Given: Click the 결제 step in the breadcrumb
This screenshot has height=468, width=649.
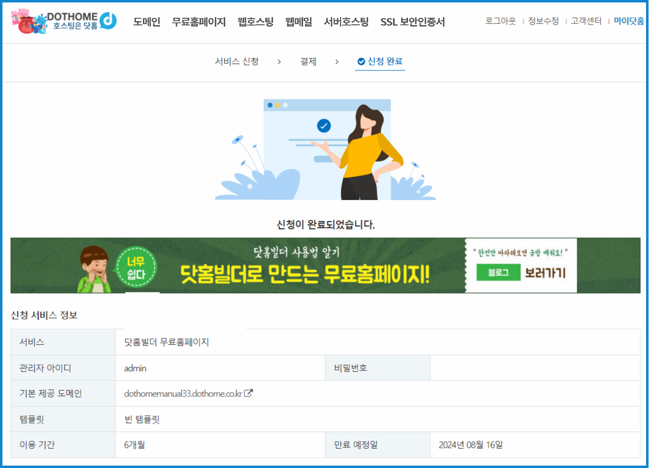Looking at the screenshot, I should 308,62.
